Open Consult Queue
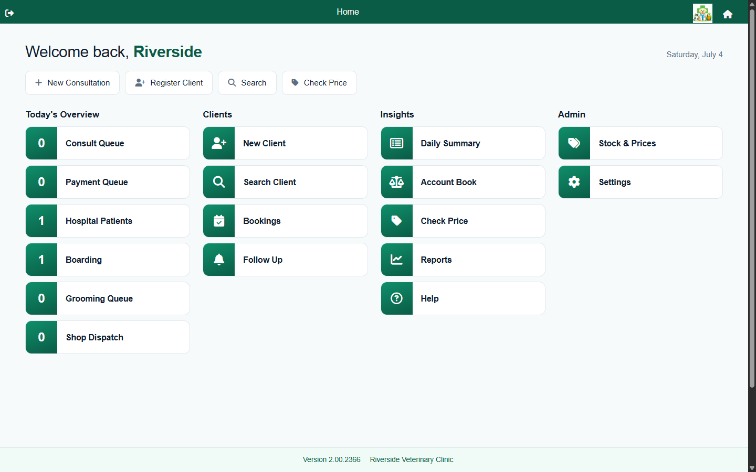The image size is (756, 472). coord(108,143)
